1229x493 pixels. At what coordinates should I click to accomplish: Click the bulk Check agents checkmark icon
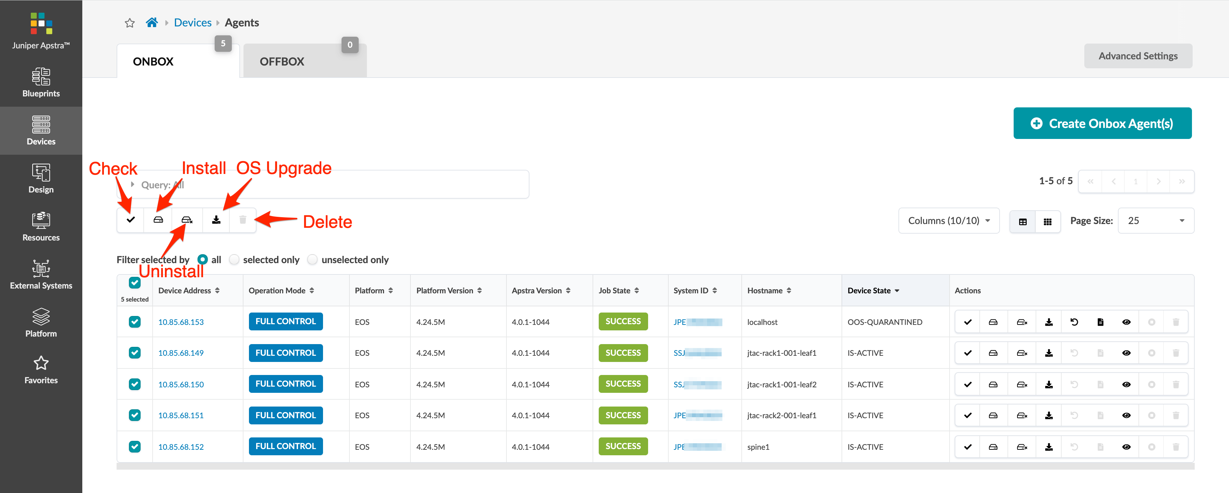130,220
